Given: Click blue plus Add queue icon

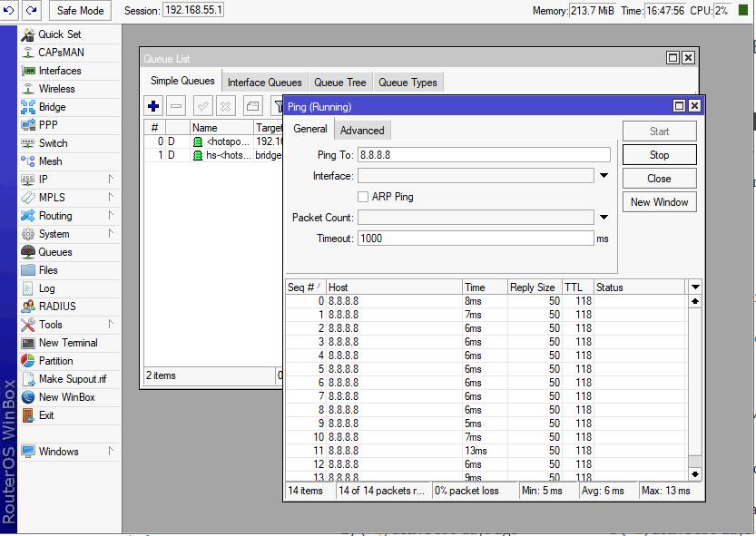Looking at the screenshot, I should tap(153, 106).
